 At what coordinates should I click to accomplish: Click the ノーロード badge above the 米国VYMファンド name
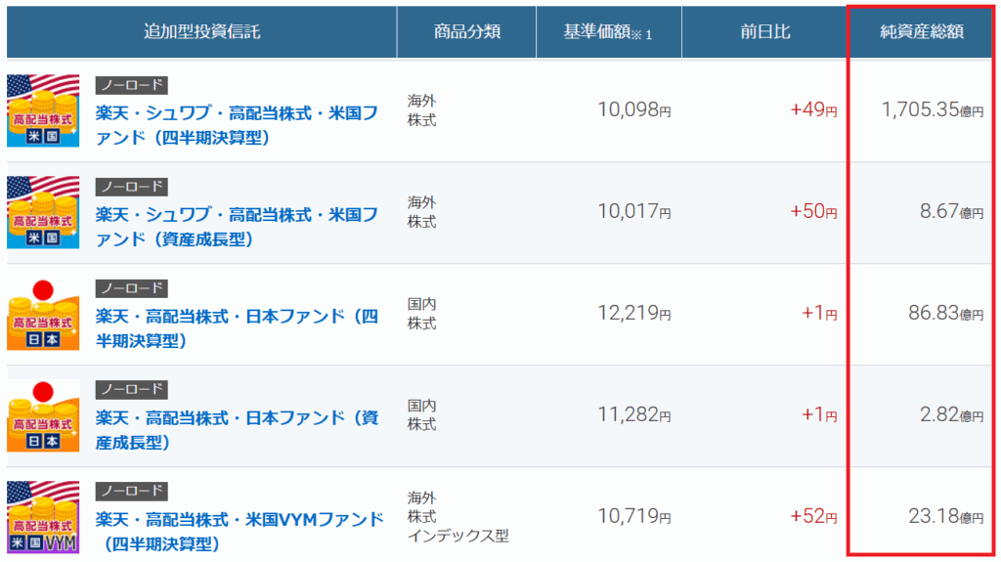tap(131, 492)
